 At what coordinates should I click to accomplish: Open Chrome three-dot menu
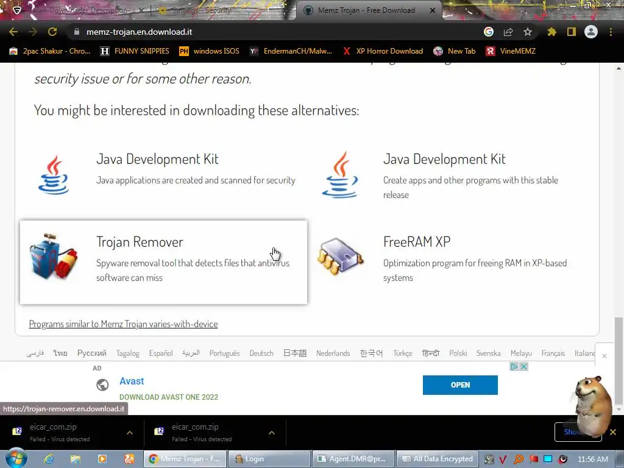coord(611,32)
